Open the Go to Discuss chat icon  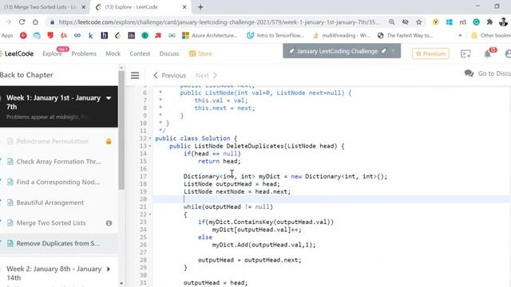point(469,73)
